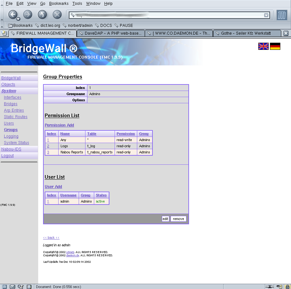Go to Interfaces in the sidebar

pyautogui.click(x=13, y=97)
